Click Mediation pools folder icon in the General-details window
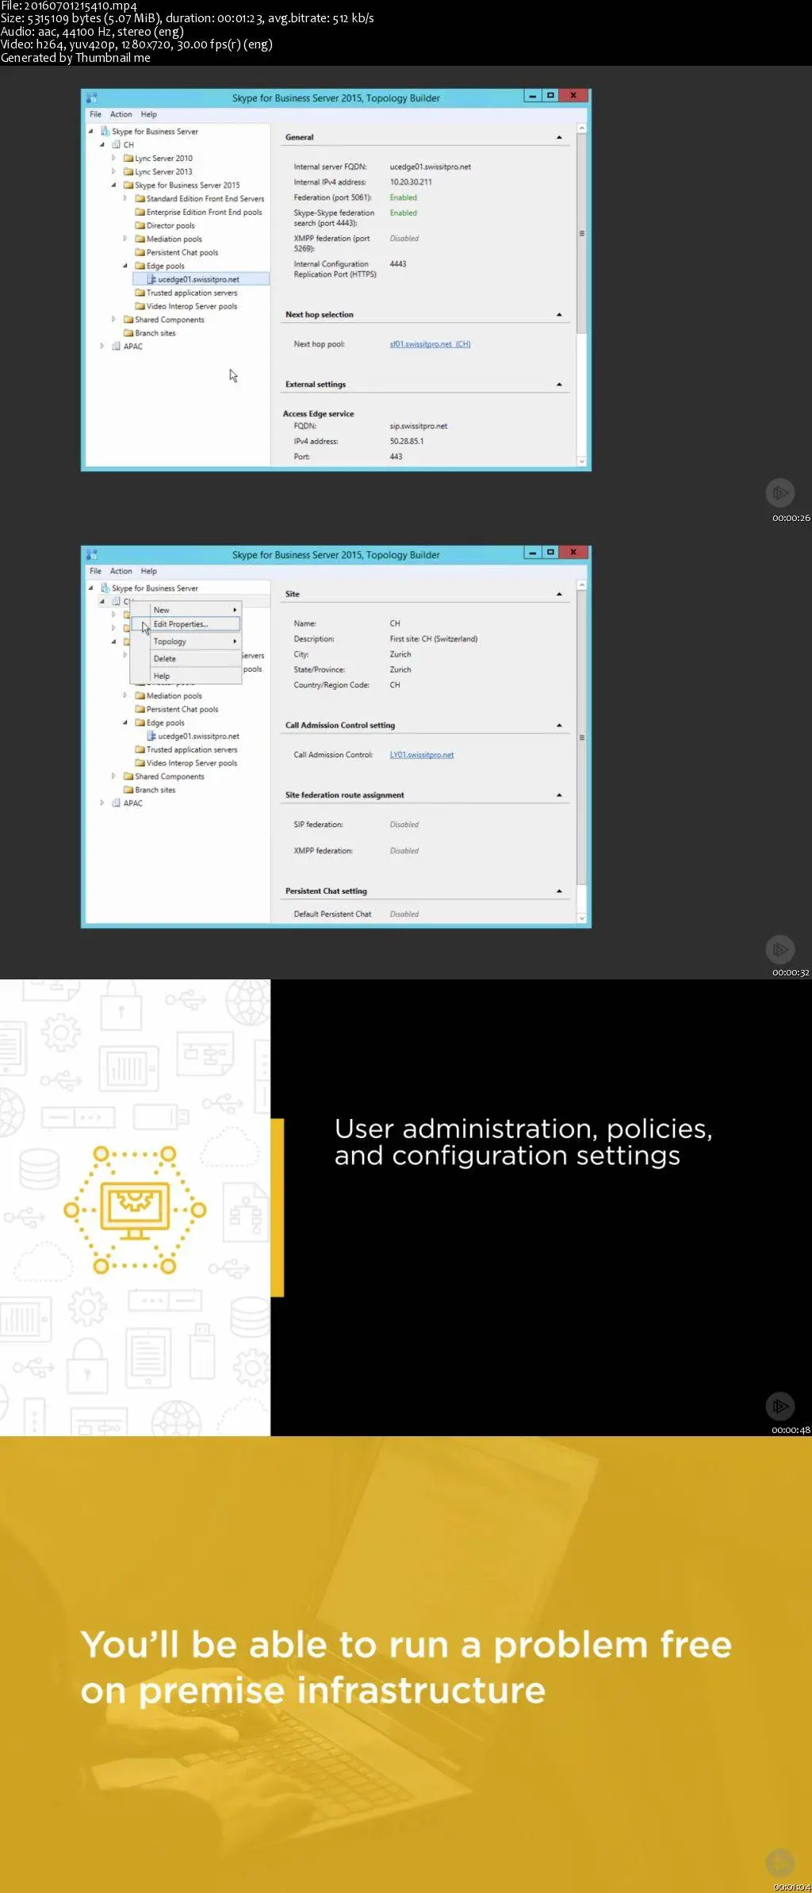Viewport: 812px width, 1893px height. (140, 239)
